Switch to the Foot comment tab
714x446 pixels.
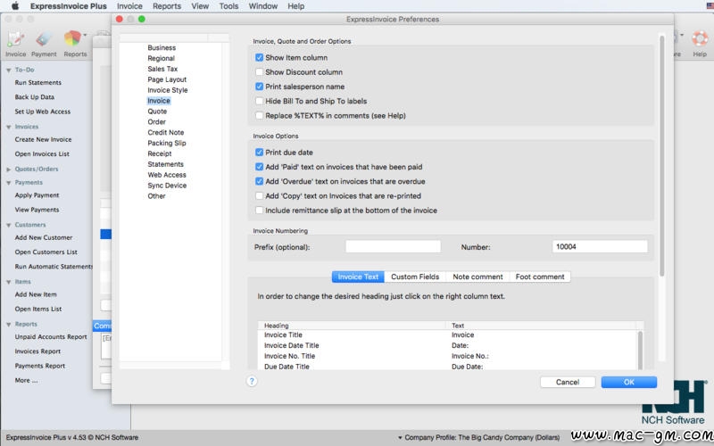pos(540,277)
